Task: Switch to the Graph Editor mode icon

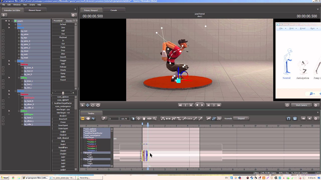Action: [93, 118]
